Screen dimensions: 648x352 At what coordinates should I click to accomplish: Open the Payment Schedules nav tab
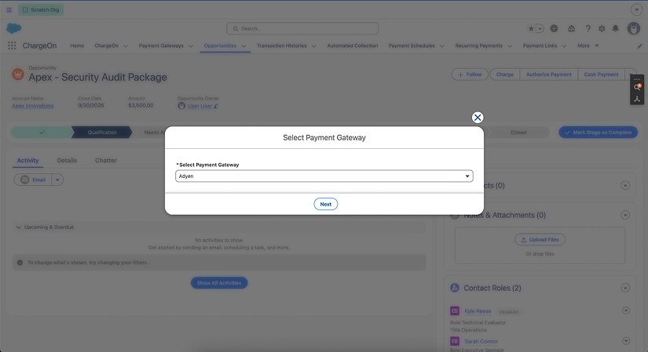point(412,45)
